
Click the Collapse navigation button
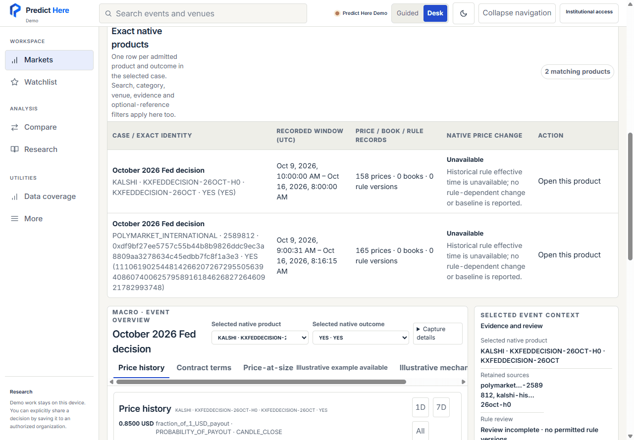[517, 13]
